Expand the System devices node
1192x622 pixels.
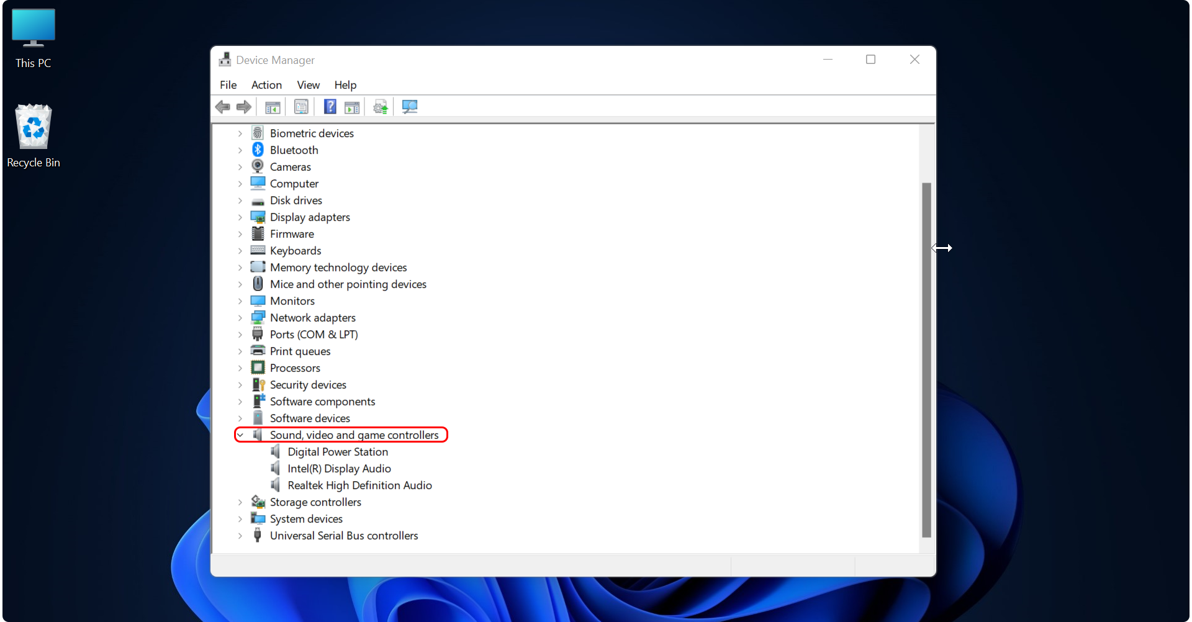coord(240,519)
